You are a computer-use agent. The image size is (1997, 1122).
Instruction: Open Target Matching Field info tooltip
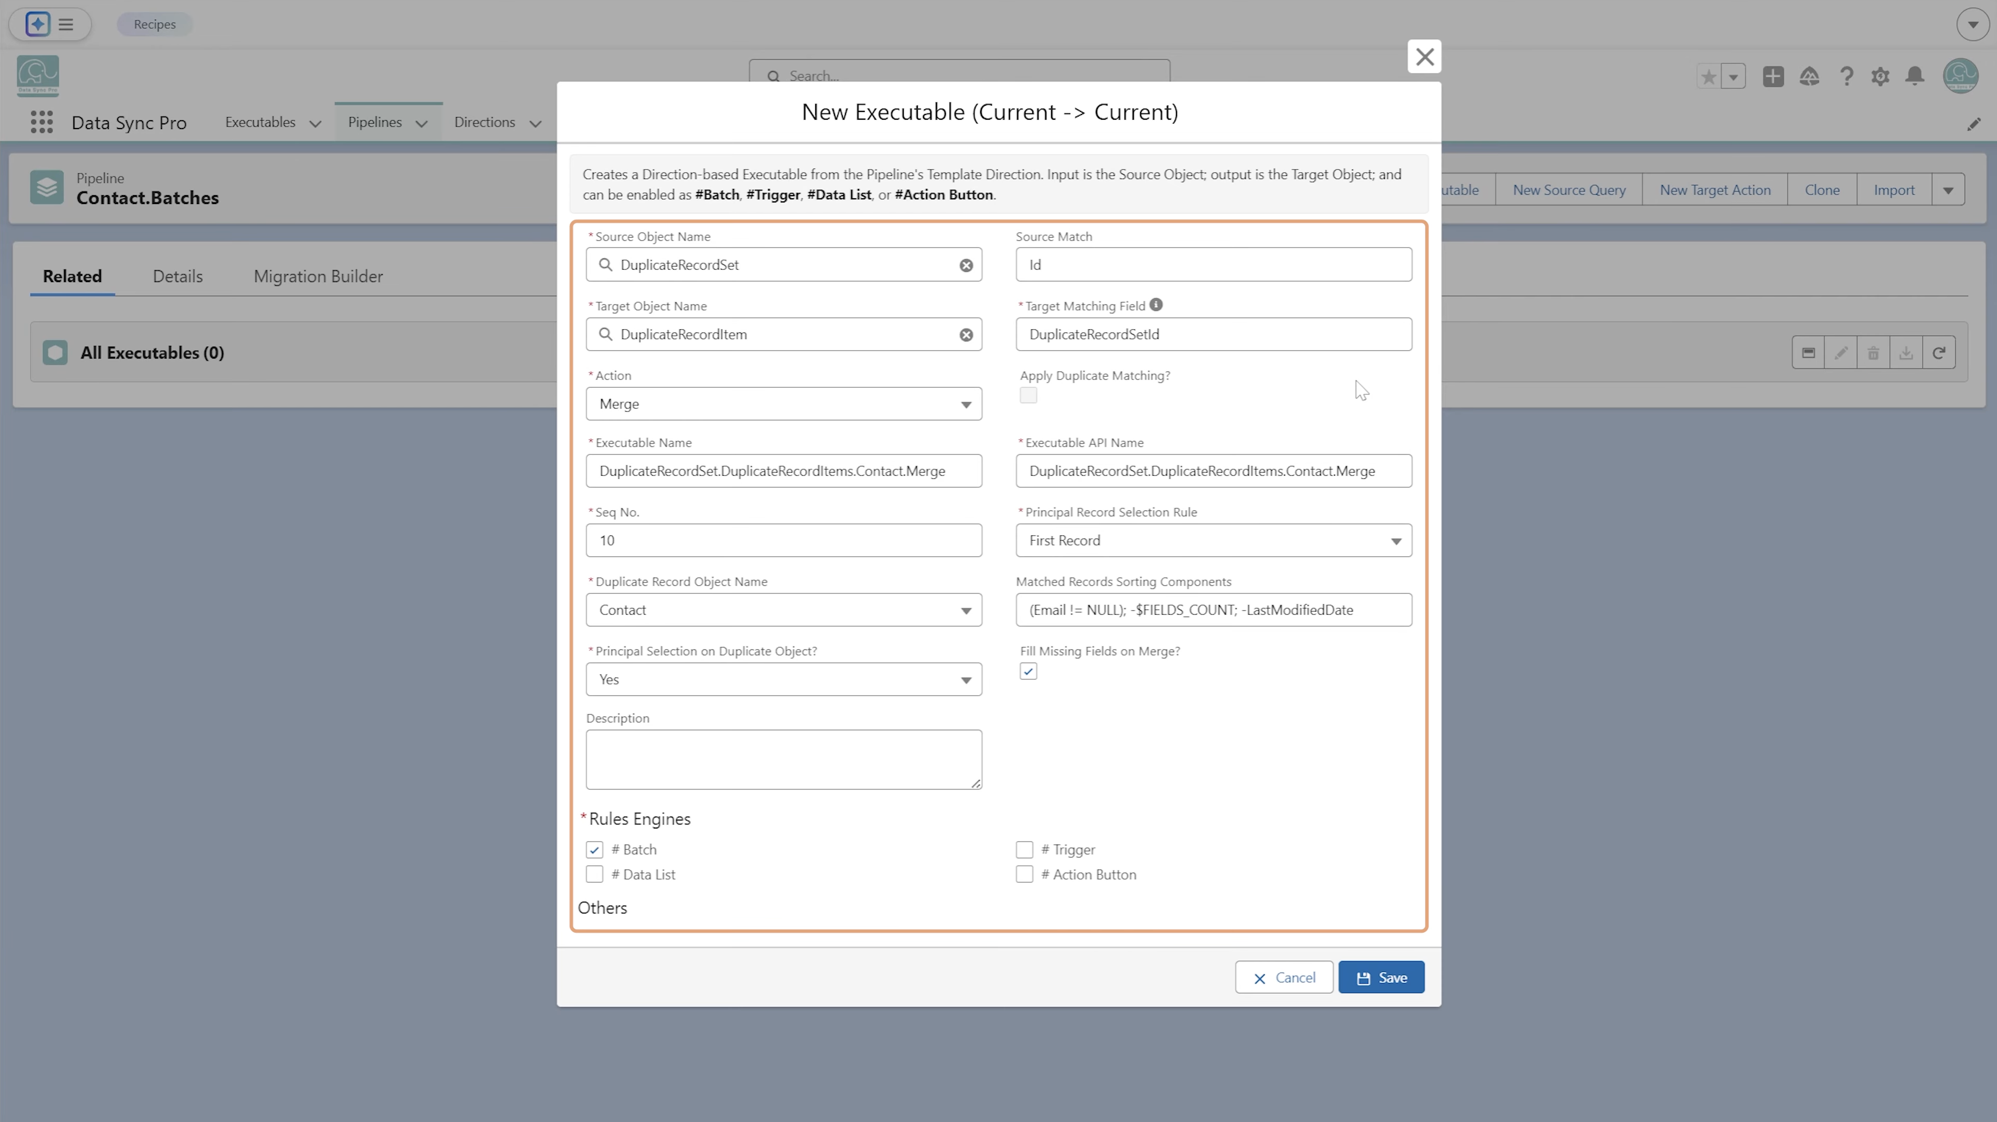(x=1156, y=305)
